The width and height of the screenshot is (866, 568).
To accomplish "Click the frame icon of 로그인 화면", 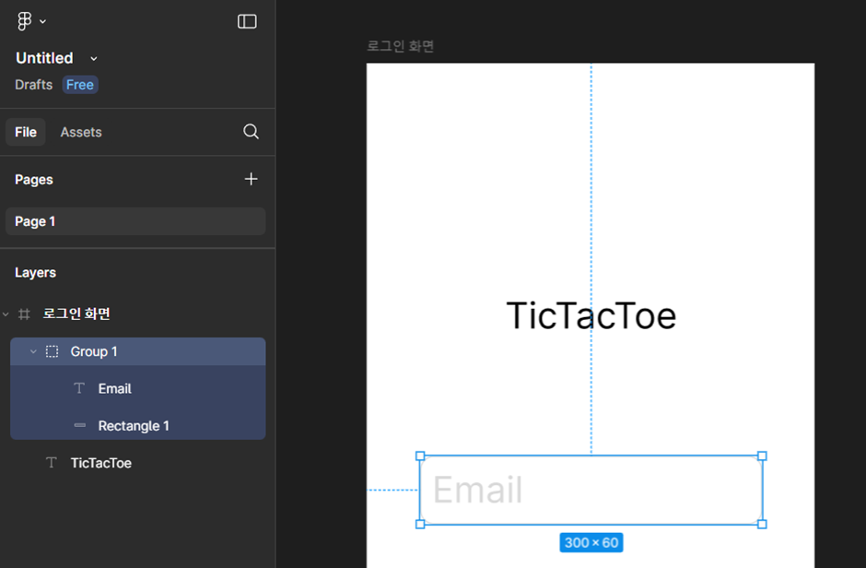I will tap(24, 314).
